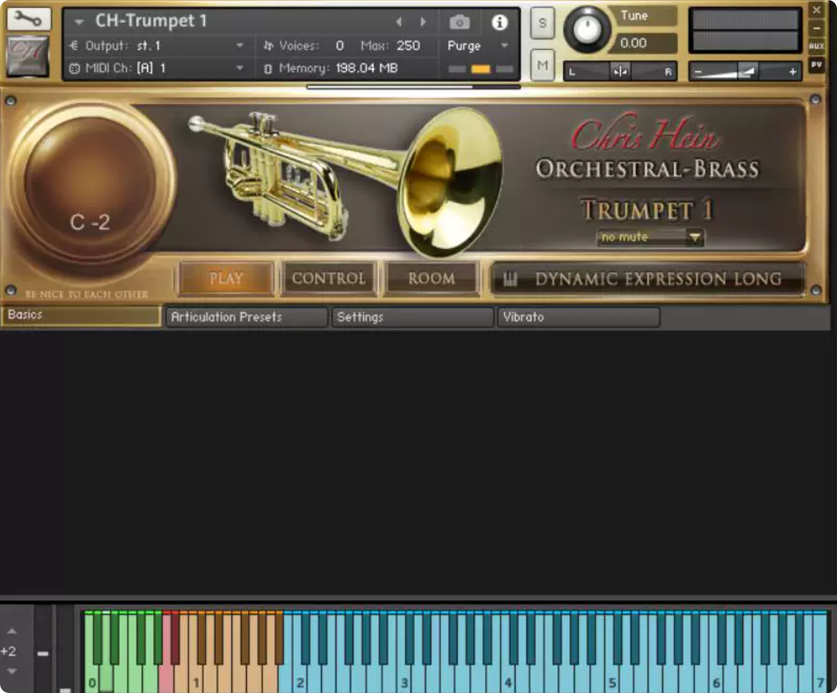The image size is (837, 693).
Task: Click the pan center marker icon
Action: point(620,72)
